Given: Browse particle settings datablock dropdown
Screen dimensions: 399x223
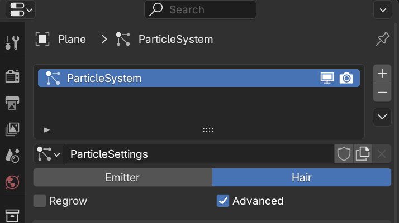Looking at the screenshot, I should [x=49, y=154].
